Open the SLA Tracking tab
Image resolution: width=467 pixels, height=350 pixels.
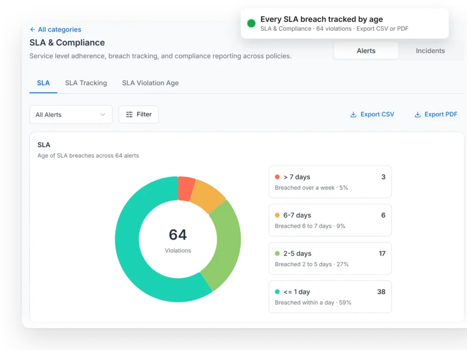[x=86, y=83]
